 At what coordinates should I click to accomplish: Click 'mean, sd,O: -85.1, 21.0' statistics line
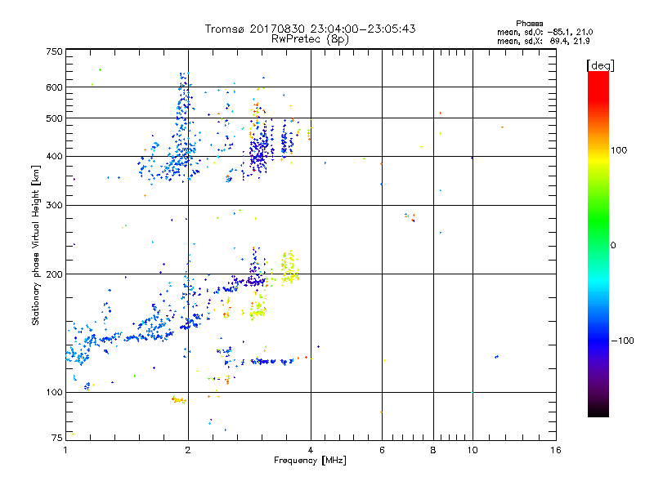(x=544, y=32)
